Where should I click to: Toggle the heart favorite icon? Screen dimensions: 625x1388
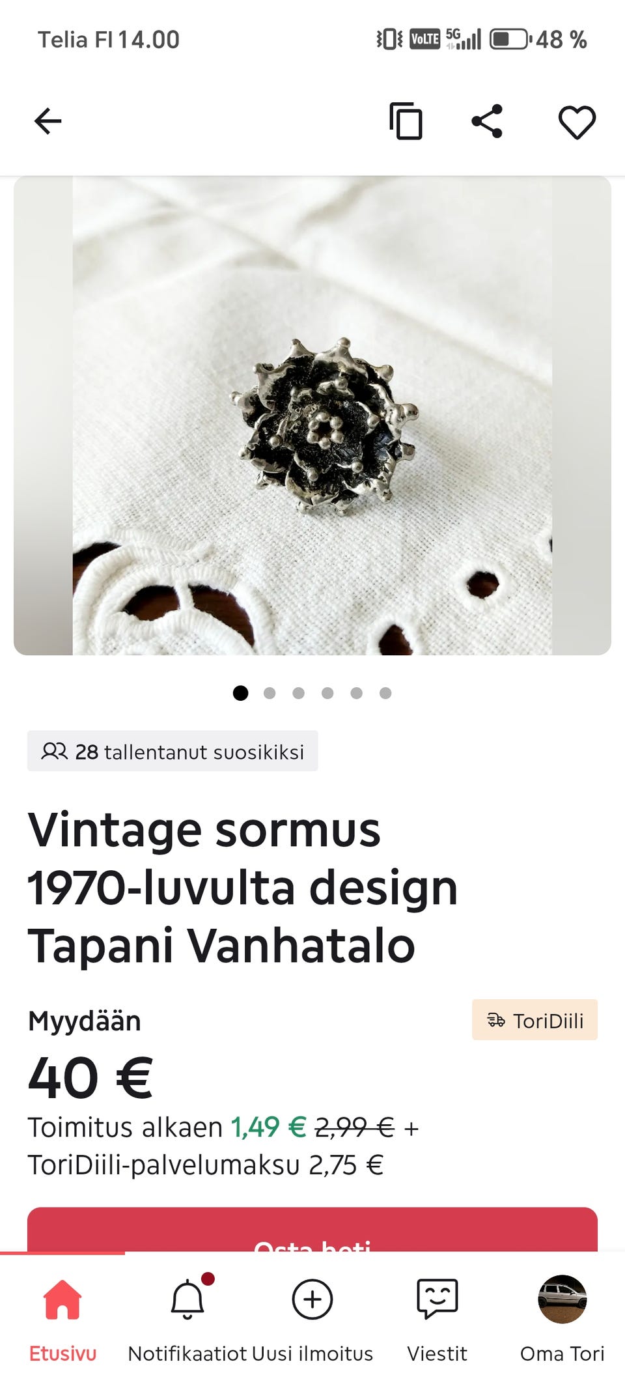click(577, 122)
